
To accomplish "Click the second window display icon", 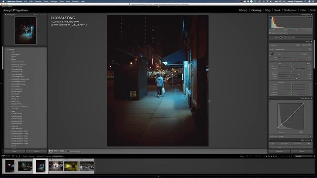I will click(x=8, y=156).
